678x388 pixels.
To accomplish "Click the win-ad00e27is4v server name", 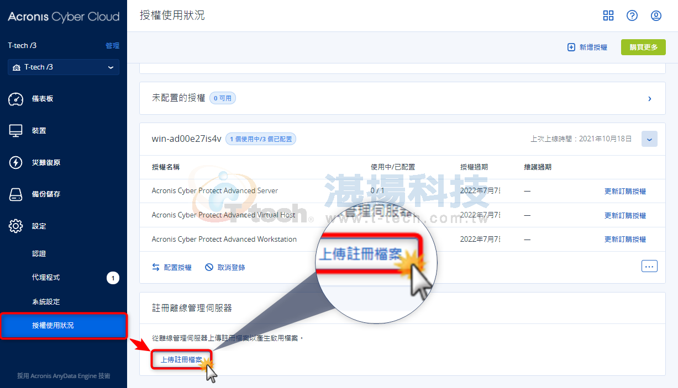I will pyautogui.click(x=186, y=139).
